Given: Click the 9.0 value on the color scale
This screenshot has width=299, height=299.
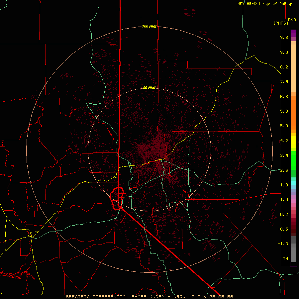Looking at the screenshot, I should point(284,52).
